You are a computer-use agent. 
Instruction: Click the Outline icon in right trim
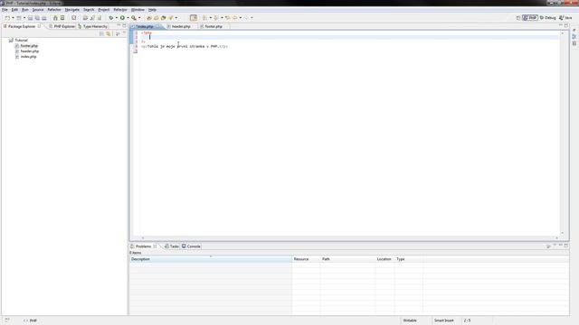574,37
